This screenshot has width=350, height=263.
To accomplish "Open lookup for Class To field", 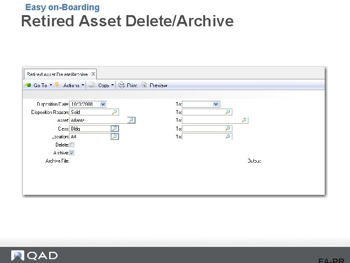I will (227, 129).
